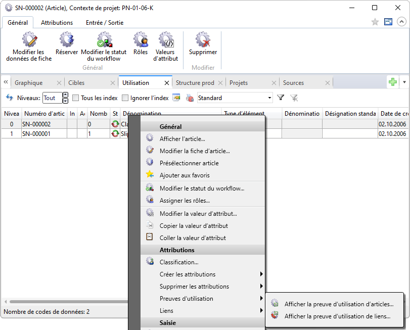Click the filter funnel icon
Screen dimensions: 410x330
(281, 98)
